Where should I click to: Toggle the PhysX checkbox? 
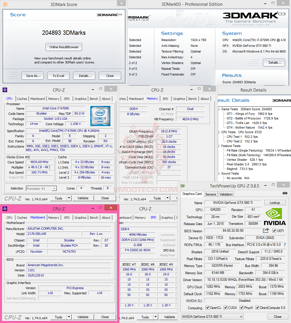(242, 308)
